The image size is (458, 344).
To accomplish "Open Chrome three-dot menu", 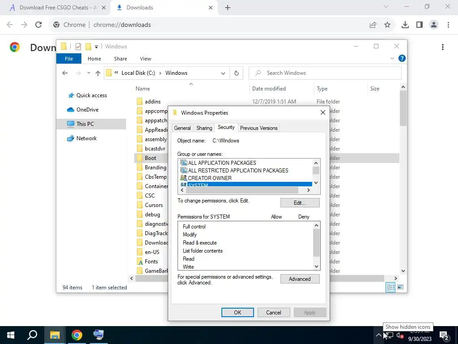I will pos(448,25).
